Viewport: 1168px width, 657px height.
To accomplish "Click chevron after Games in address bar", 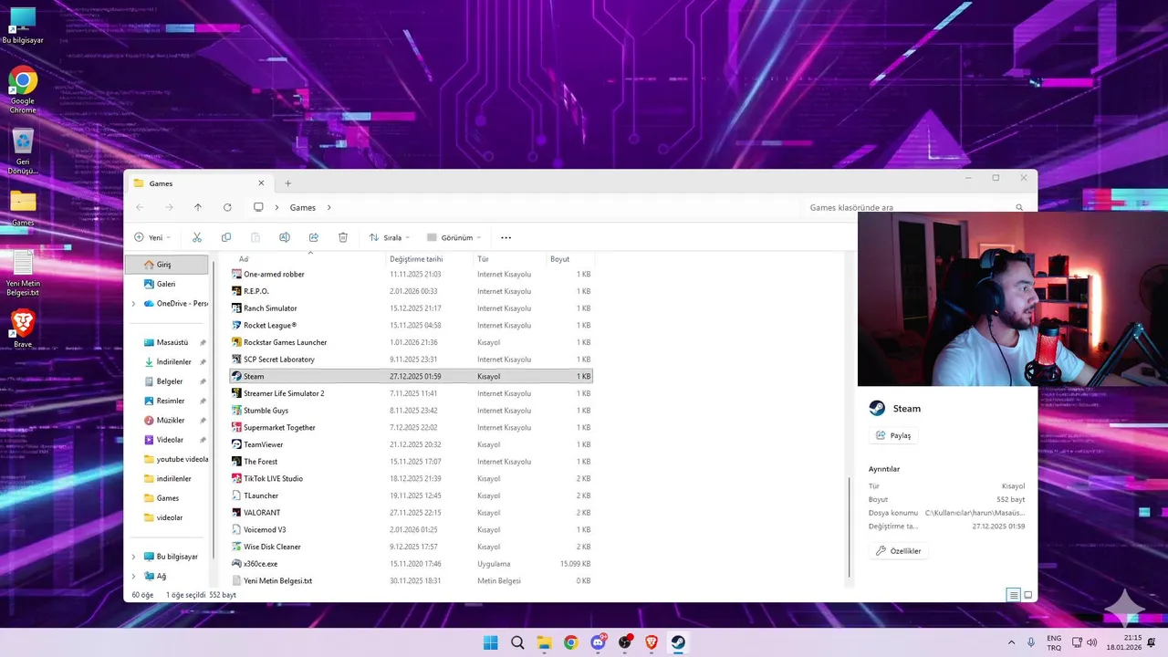I will [x=329, y=207].
